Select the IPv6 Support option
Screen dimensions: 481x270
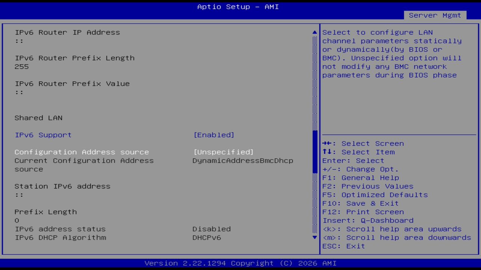pyautogui.click(x=43, y=135)
